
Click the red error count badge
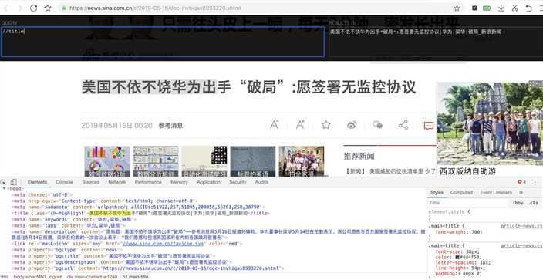point(522,182)
